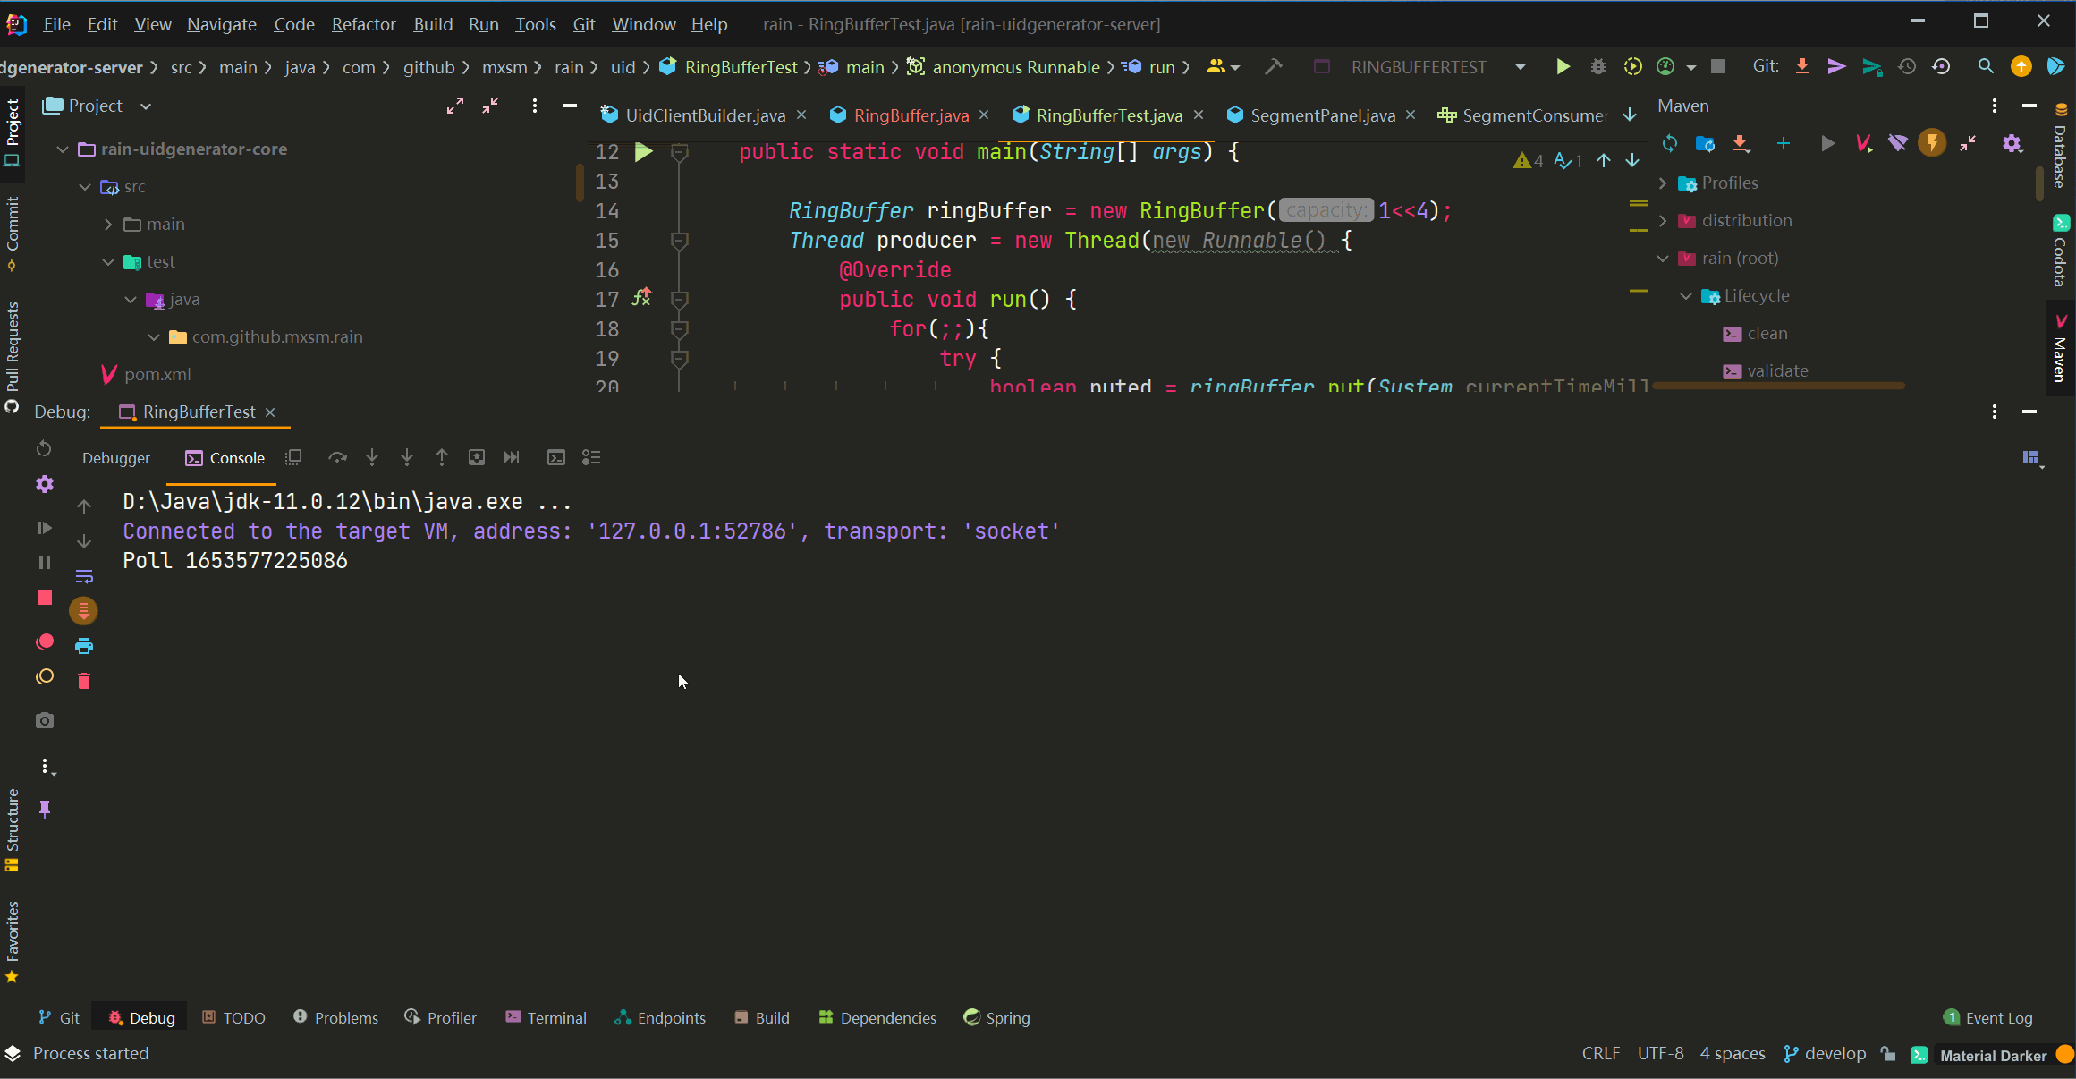The height and width of the screenshot is (1079, 2076).
Task: Push commits with the Git push icon
Action: (x=1836, y=66)
